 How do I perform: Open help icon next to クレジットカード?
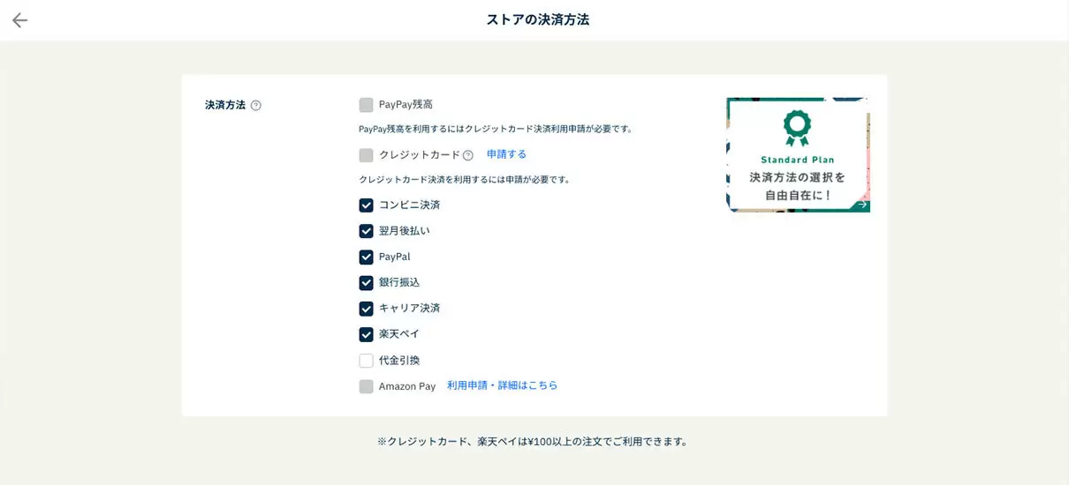point(468,155)
